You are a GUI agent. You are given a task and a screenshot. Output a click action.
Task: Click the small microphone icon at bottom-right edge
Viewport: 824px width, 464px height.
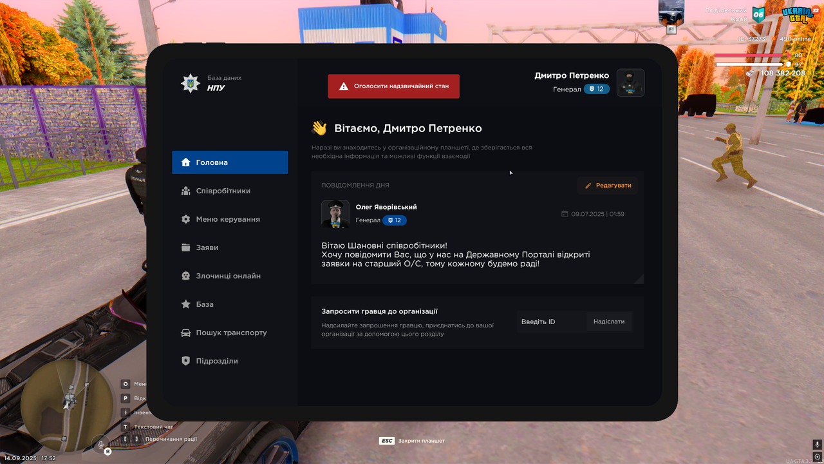(x=818, y=445)
